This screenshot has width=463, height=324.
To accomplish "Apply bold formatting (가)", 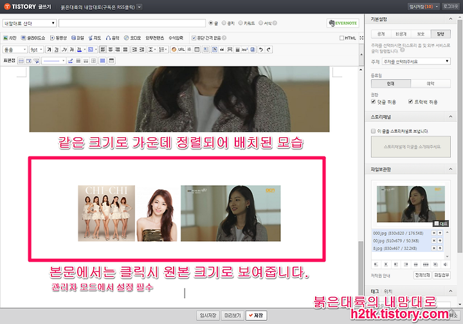I will coord(49,50).
